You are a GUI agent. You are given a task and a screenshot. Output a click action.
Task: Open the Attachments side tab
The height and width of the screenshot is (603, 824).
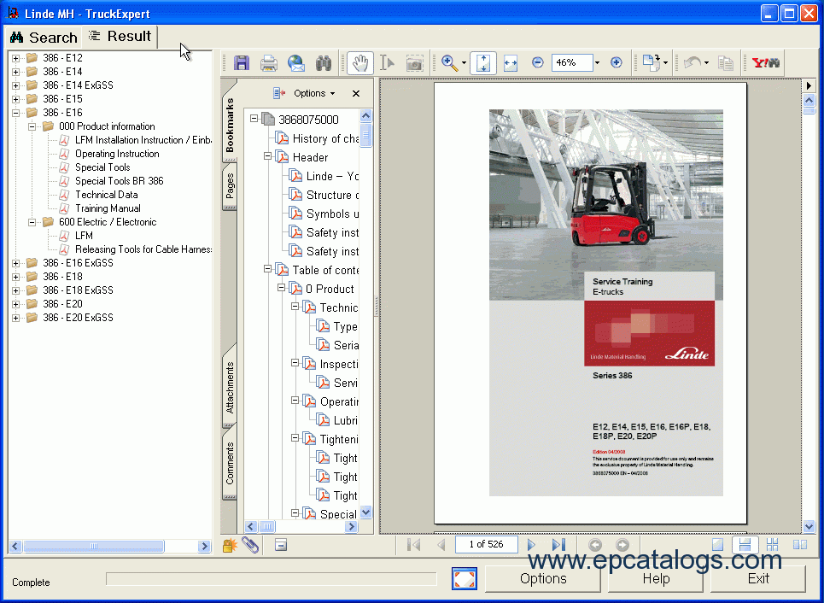[x=230, y=388]
